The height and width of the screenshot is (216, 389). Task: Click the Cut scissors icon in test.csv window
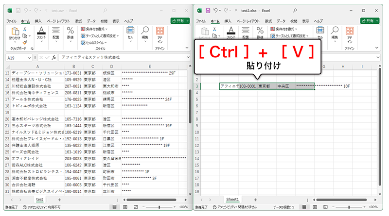click(25, 29)
